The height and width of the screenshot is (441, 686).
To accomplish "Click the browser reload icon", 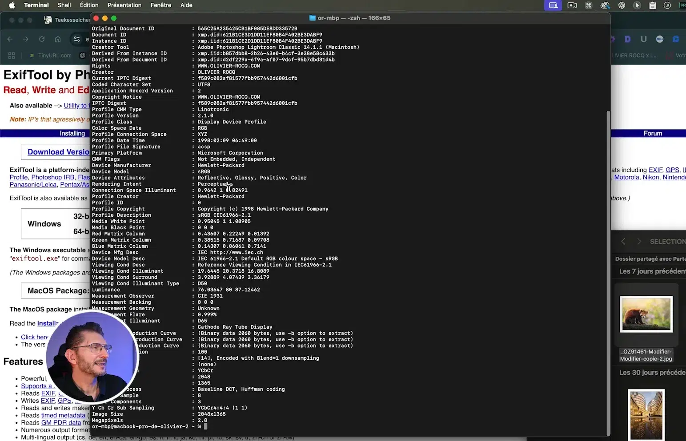I will click(x=42, y=39).
